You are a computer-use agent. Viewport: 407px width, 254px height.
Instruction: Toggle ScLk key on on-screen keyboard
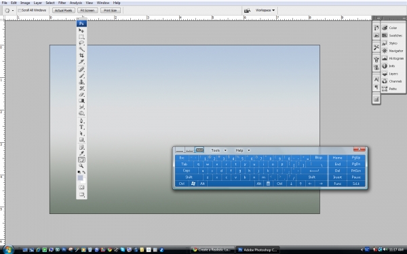pos(356,184)
